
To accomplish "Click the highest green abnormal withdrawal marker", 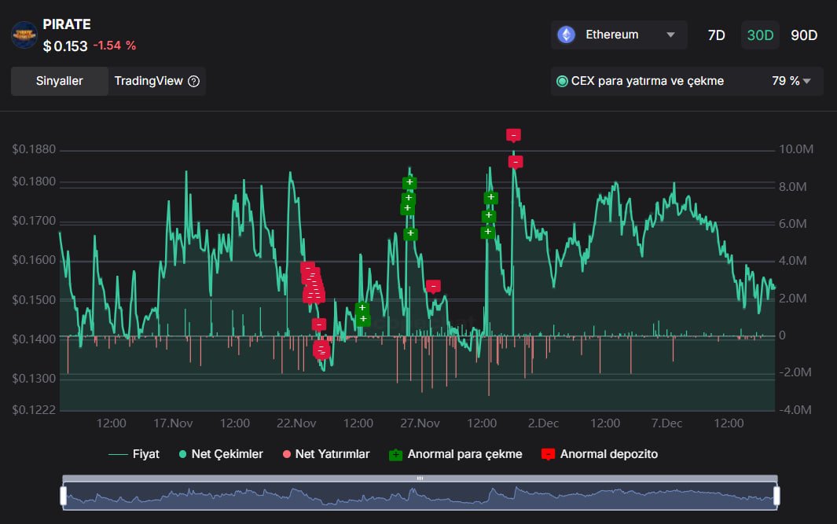I will coord(409,182).
